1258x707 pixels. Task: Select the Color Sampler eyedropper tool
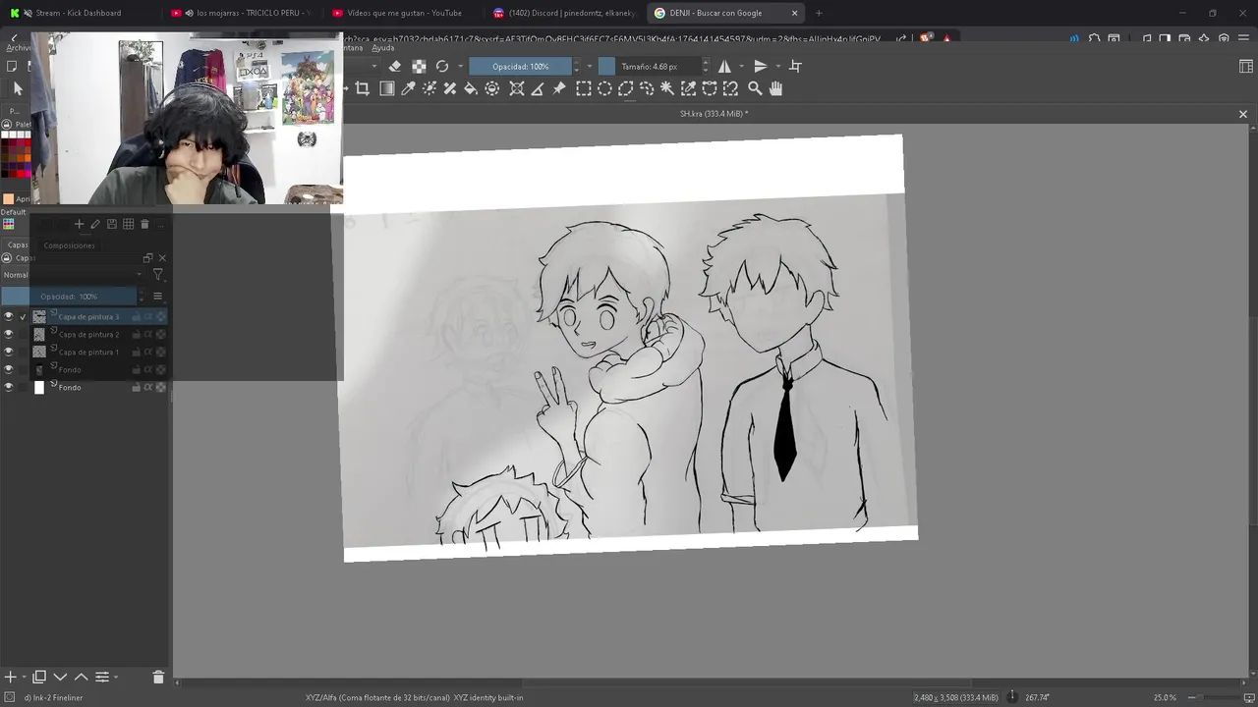(x=408, y=88)
